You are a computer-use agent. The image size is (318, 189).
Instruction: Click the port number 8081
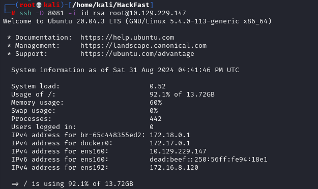(56, 13)
